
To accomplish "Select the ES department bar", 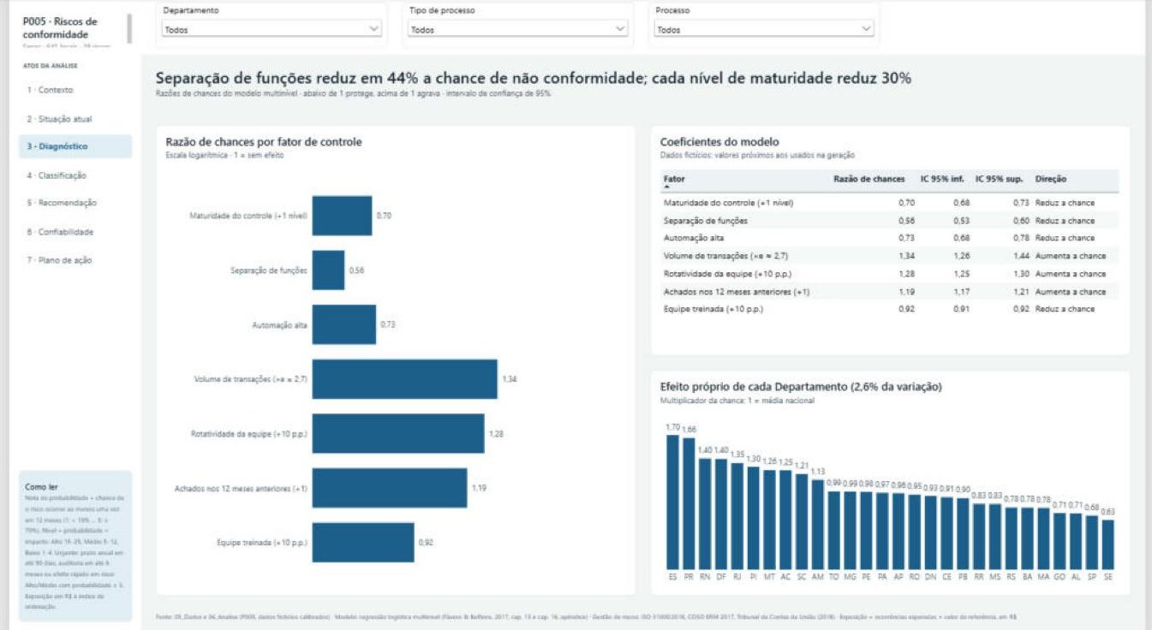I will (x=672, y=502).
